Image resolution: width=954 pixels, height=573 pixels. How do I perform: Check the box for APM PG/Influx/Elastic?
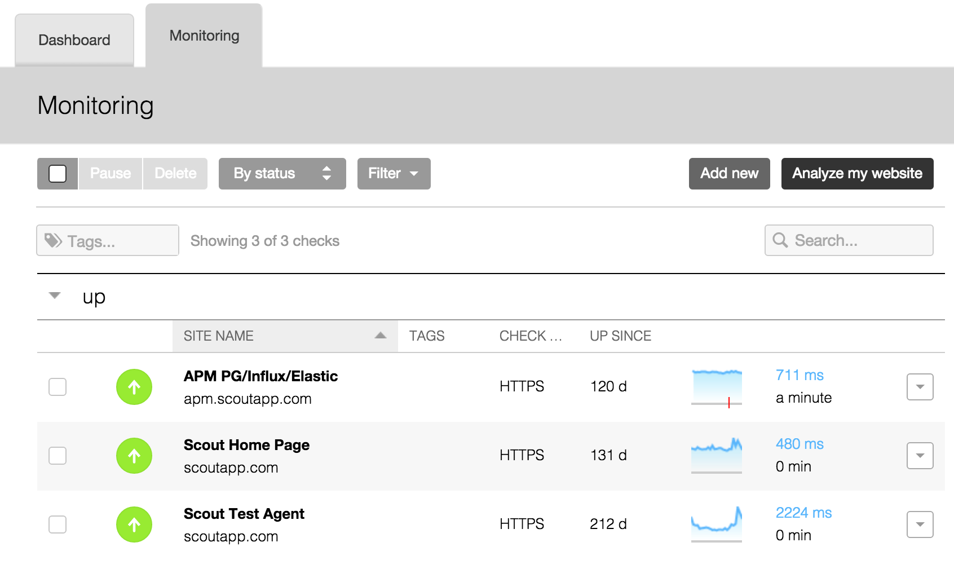(58, 387)
